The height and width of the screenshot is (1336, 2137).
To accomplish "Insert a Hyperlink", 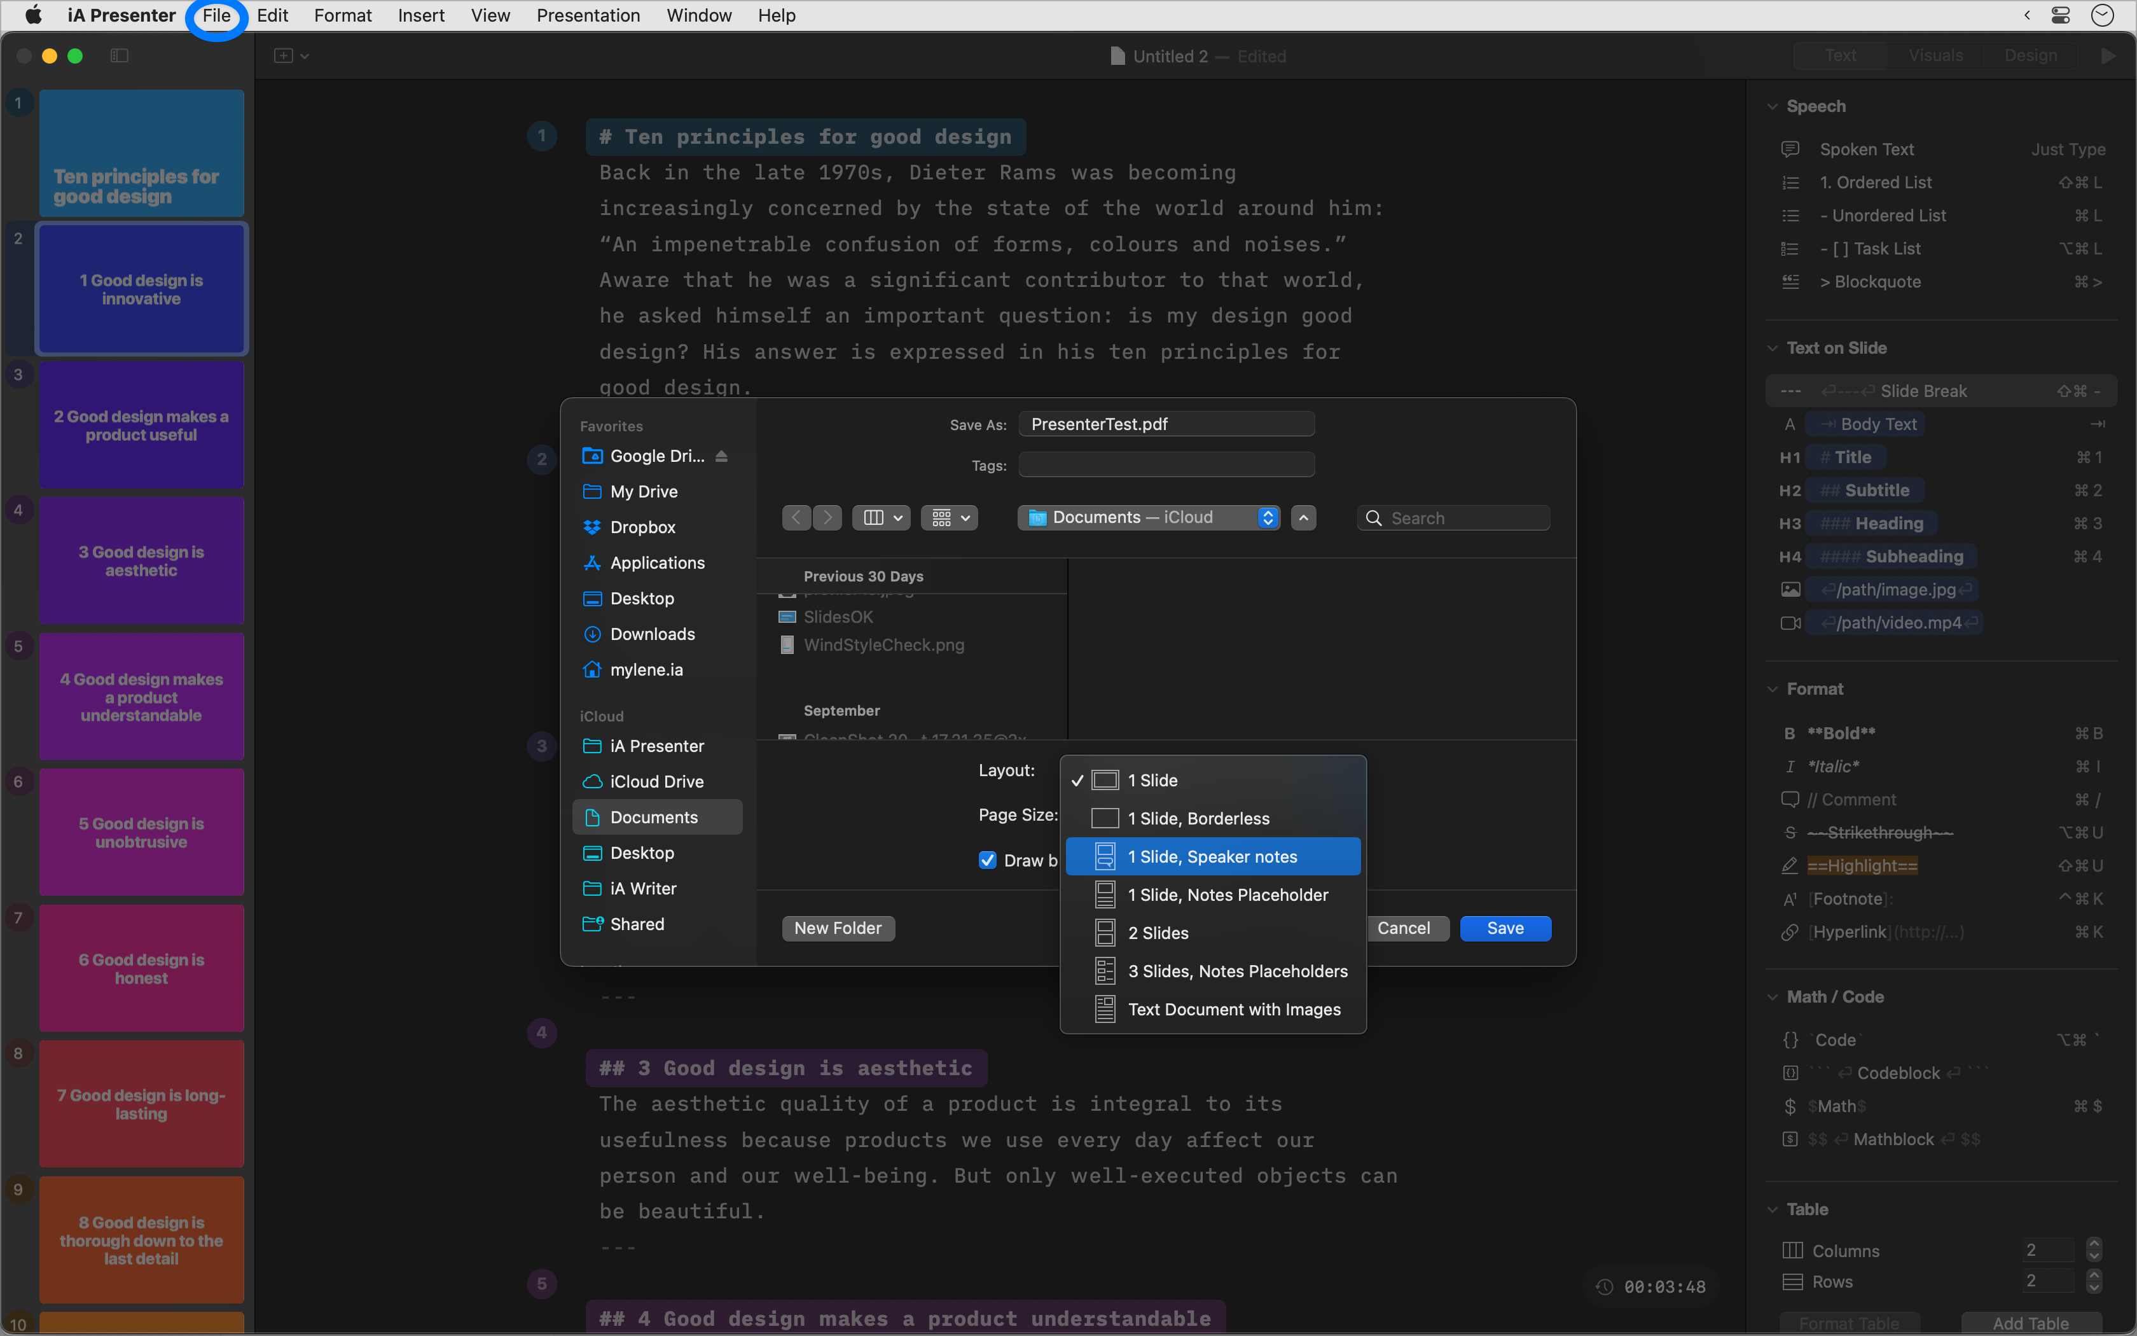I will 1941,932.
